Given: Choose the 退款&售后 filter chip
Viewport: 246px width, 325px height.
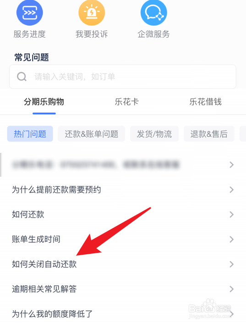Looking at the screenshot, I should 209,134.
